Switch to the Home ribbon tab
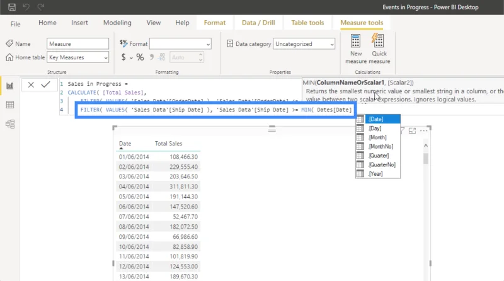The image size is (504, 281). [47, 23]
